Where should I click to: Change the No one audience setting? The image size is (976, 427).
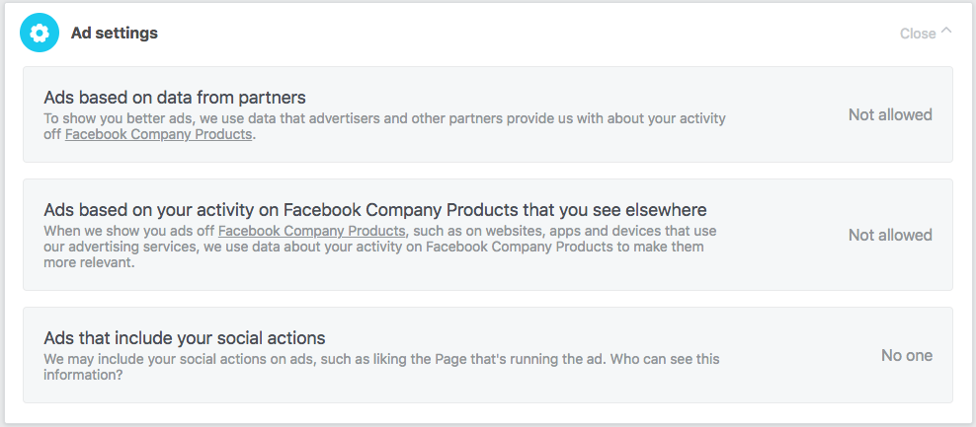[906, 355]
